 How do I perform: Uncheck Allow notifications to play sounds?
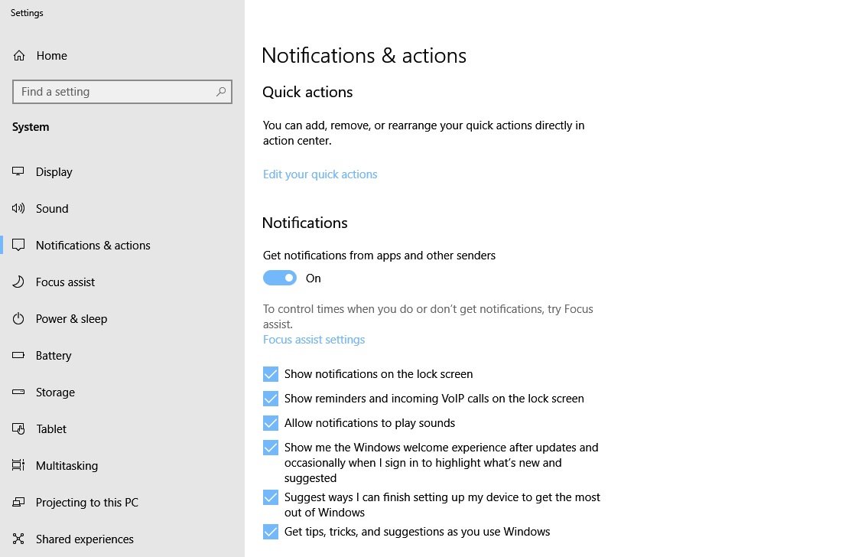point(271,423)
